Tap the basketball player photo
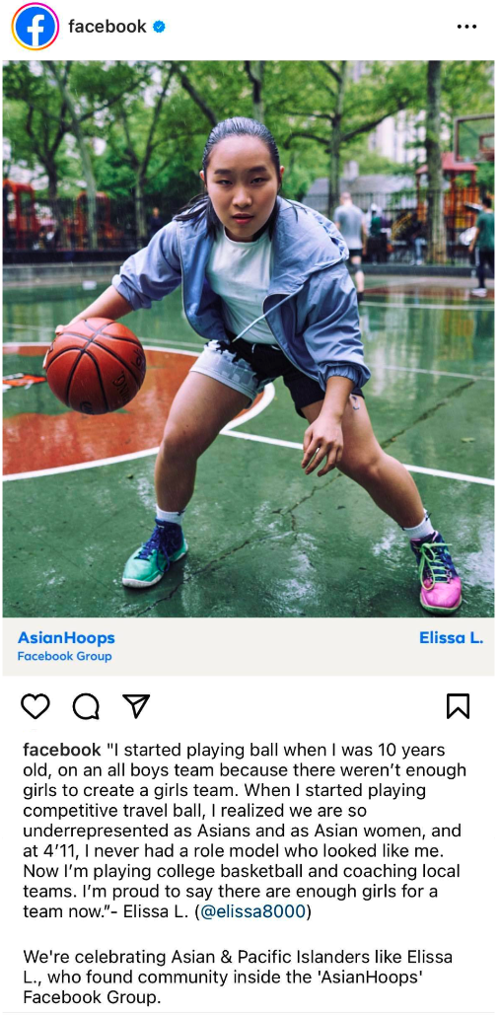The image size is (500, 1015). coord(249,338)
